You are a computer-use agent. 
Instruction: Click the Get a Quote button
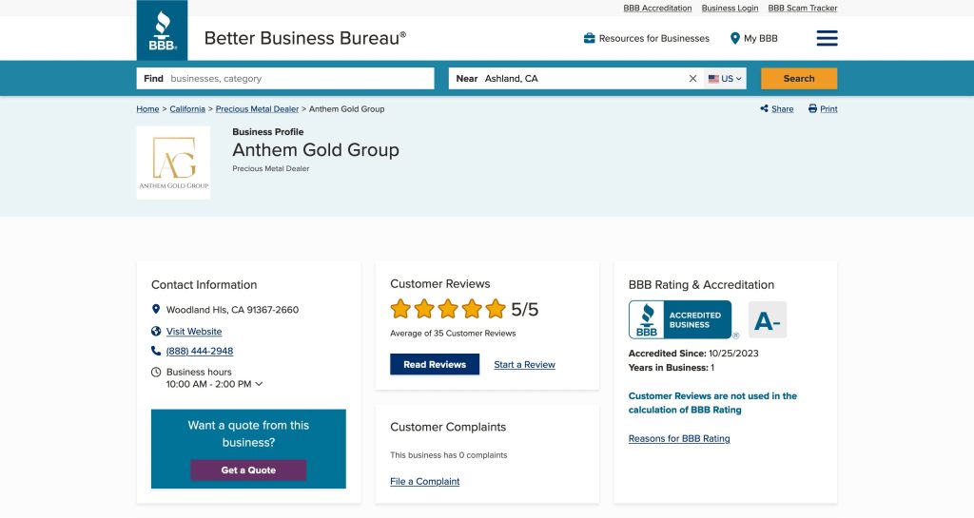[248, 470]
